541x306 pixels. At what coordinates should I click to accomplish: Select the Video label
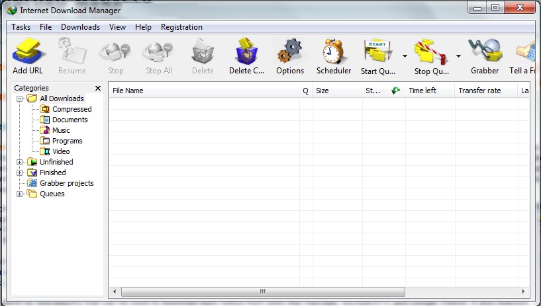pyautogui.click(x=61, y=151)
